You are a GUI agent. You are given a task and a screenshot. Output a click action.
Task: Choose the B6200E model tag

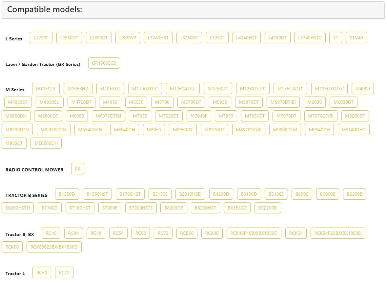click(x=355, y=194)
